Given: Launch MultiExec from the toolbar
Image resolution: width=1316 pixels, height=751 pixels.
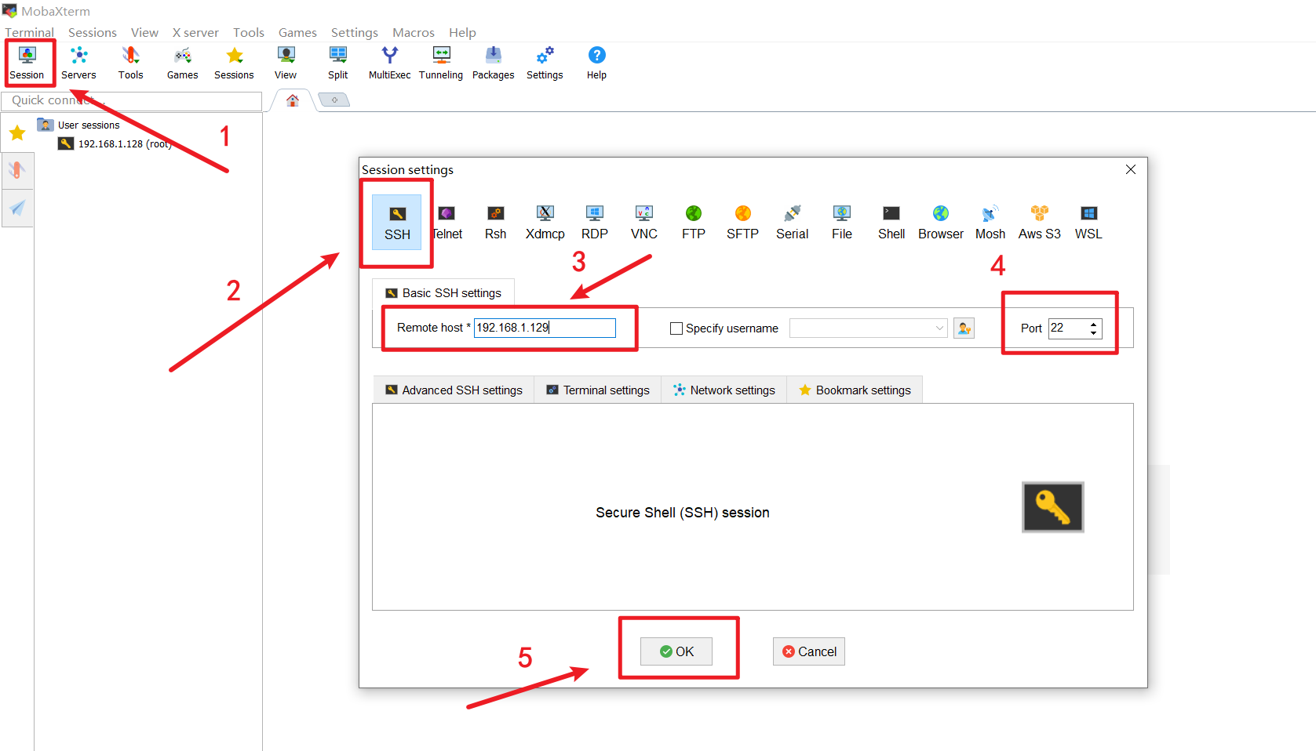Looking at the screenshot, I should (389, 63).
